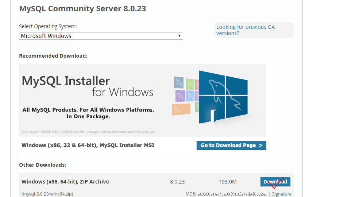The height and width of the screenshot is (197, 359).
Task: Click 'Windows (x86, 64-bit), ZIP Archive' text
Action: pos(65,182)
